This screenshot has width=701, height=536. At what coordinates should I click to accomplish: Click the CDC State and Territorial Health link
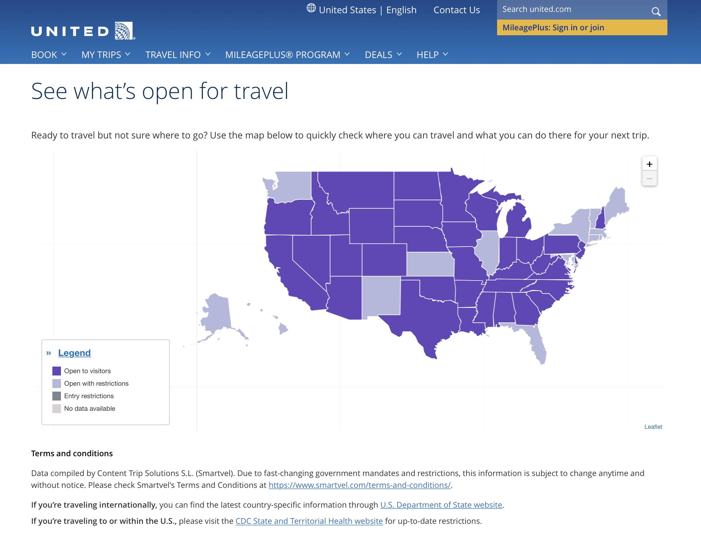(309, 520)
